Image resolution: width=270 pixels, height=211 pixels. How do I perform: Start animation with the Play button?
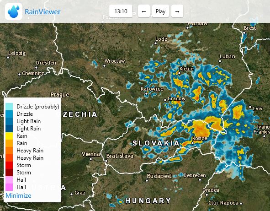pos(160,11)
